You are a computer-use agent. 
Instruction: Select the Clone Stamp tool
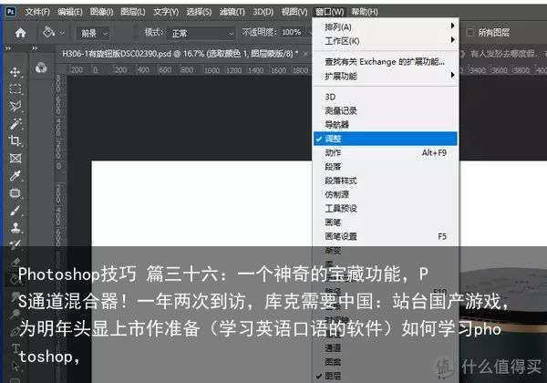coord(15,228)
